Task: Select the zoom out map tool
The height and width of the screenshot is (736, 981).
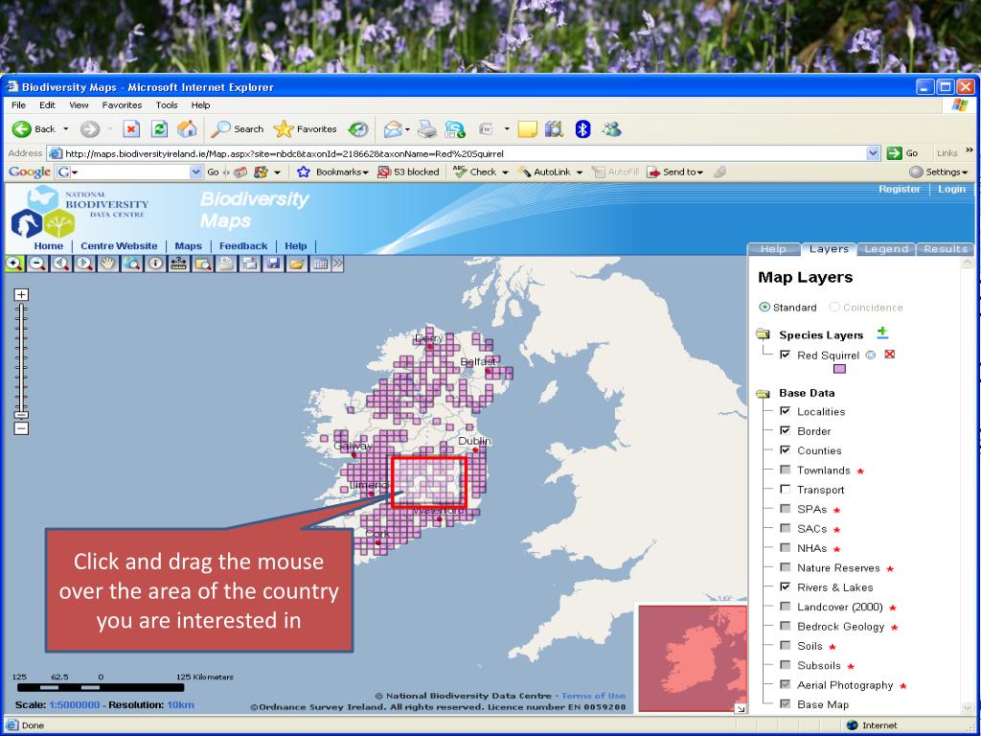Action: pyautogui.click(x=37, y=264)
